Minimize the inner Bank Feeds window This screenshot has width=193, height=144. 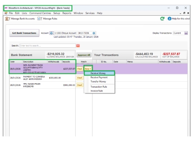click(181, 13)
